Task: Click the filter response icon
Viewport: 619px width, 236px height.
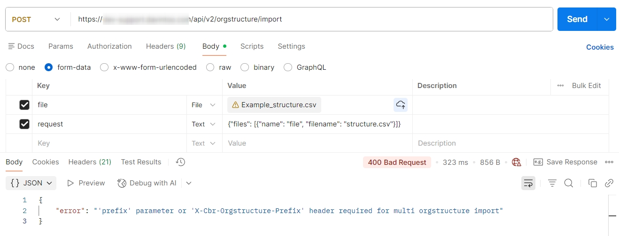Action: [x=552, y=183]
